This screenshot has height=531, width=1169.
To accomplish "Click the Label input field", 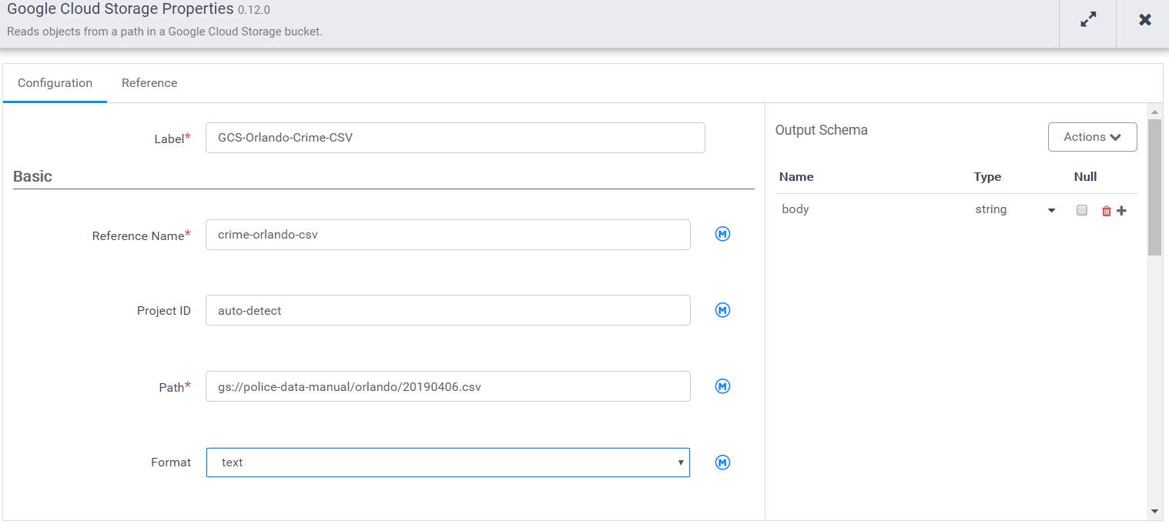I will pyautogui.click(x=454, y=138).
